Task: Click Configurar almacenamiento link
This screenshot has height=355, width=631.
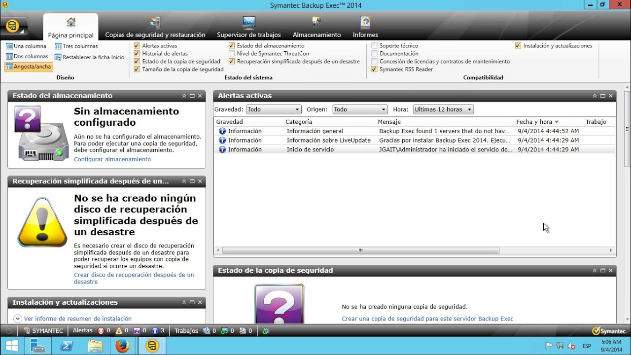Action: click(112, 159)
